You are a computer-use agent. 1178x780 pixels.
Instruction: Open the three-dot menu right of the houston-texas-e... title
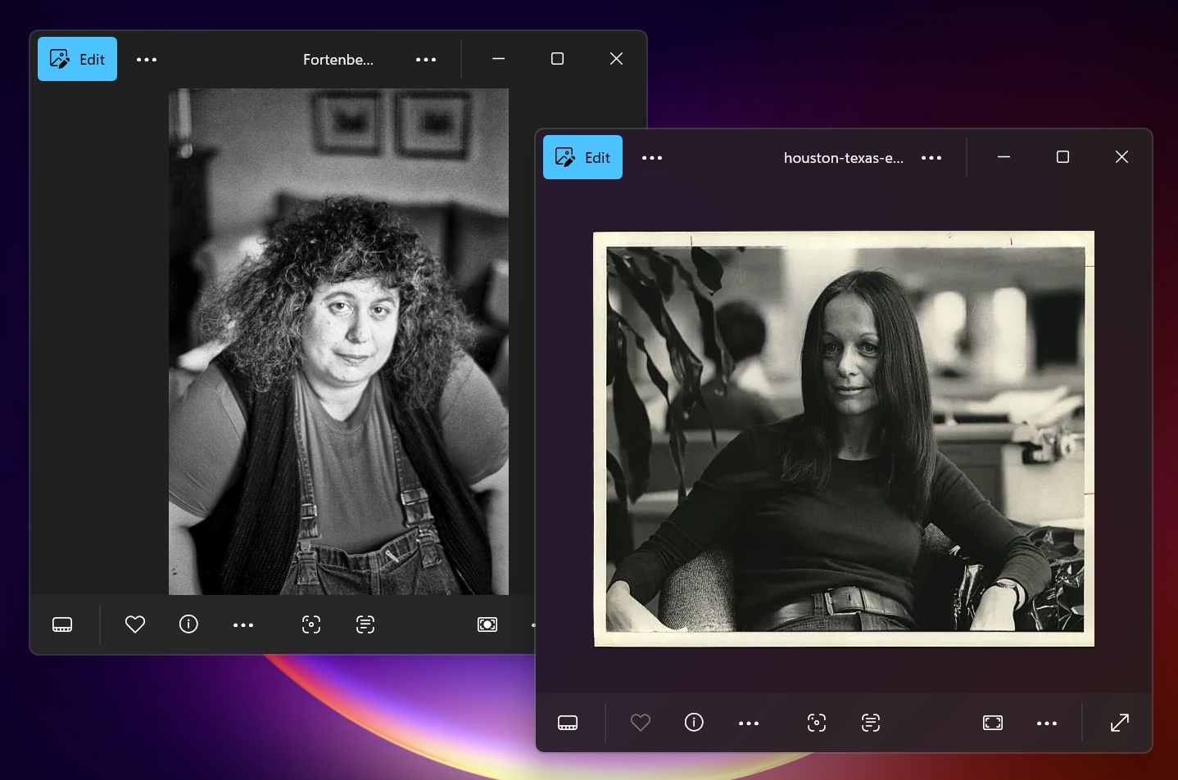pos(931,158)
